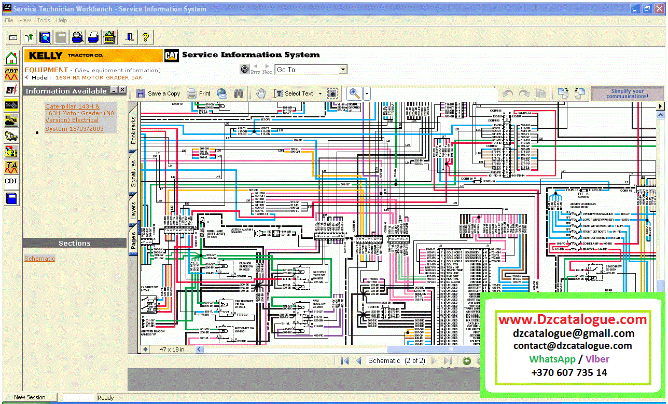Open the View menu
668x404 pixels.
(25, 20)
